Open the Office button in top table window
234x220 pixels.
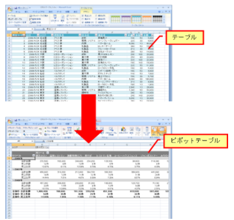click(x=10, y=9)
